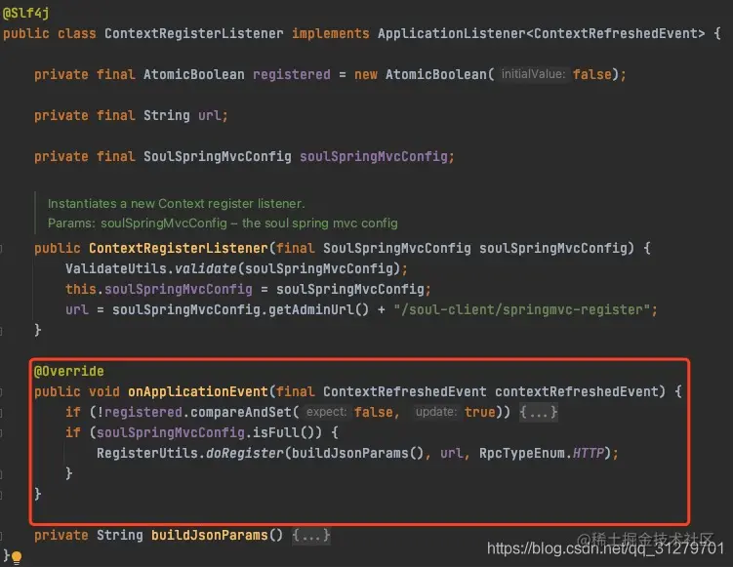Click this.soulSpringMvcConfig in the assignment line
The height and width of the screenshot is (567, 733).
tap(158, 289)
